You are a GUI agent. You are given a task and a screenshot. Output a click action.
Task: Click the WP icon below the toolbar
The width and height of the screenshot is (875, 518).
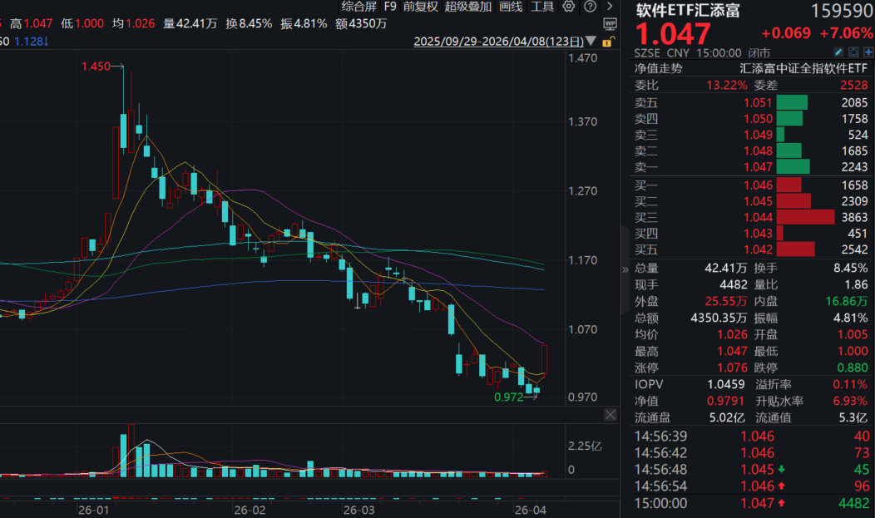pos(610,24)
